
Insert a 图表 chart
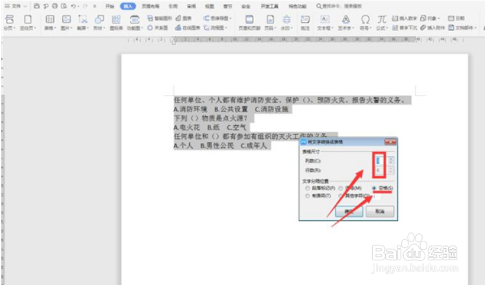[184, 18]
